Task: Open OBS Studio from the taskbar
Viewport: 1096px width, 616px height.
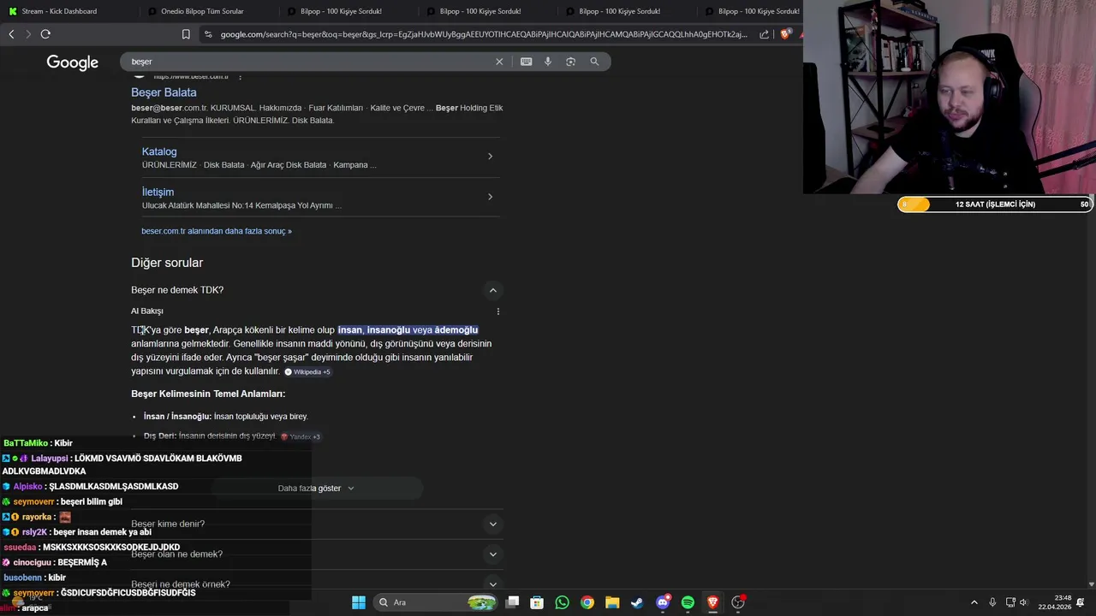Action: [738, 602]
